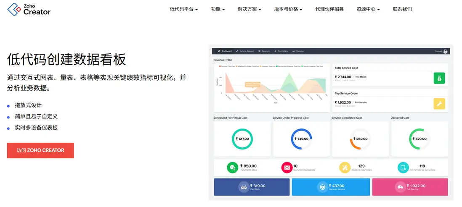This screenshot has height=207, width=462.
Task: Open the 版本与价格 dropdown
Action: 288,9
